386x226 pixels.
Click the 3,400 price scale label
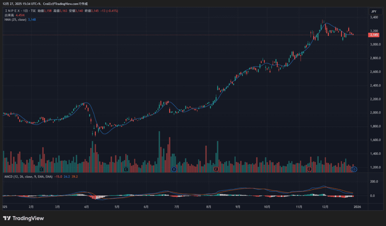click(x=374, y=17)
